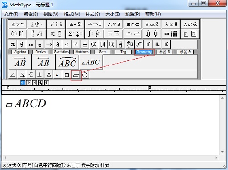The image size is (228, 170).
Task: Open the logical symbols palette
Action: click(x=114, y=24)
